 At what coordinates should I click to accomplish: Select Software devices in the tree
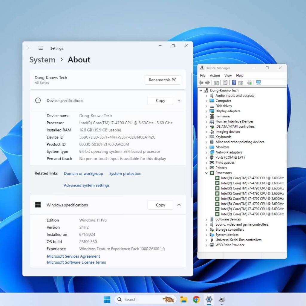coord(228,219)
